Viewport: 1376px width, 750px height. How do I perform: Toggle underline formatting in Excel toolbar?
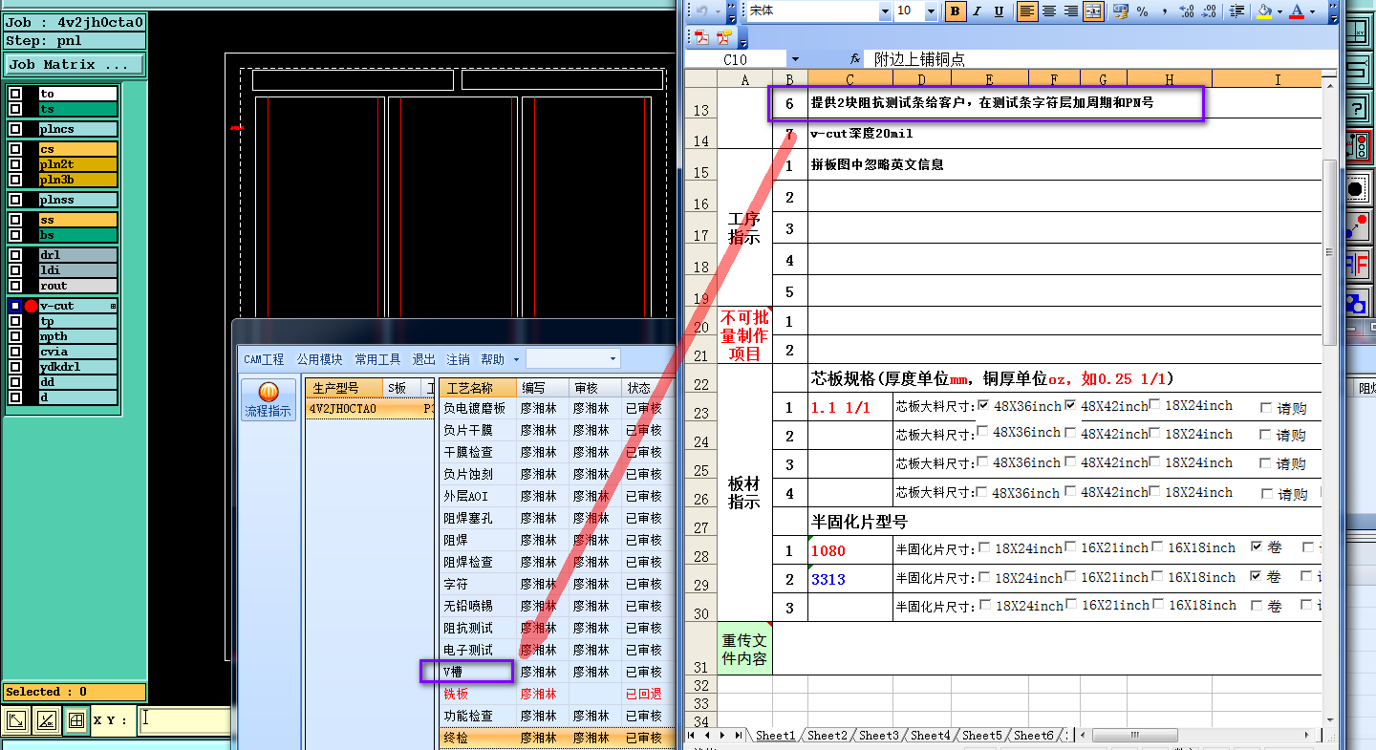pos(999,11)
